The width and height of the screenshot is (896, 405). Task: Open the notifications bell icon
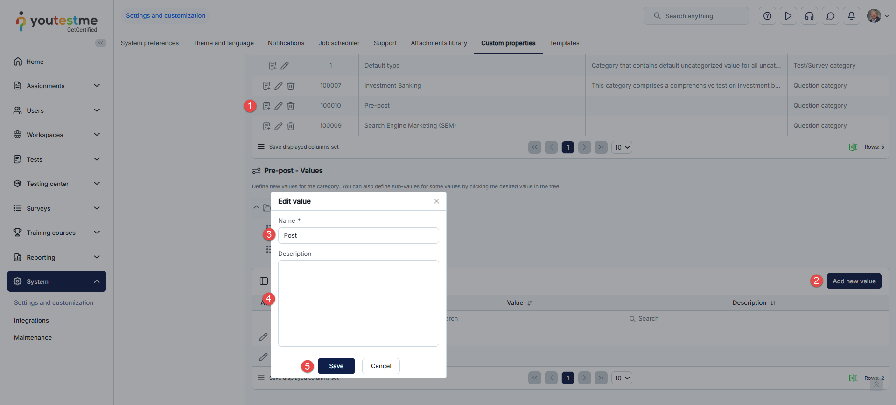click(851, 16)
